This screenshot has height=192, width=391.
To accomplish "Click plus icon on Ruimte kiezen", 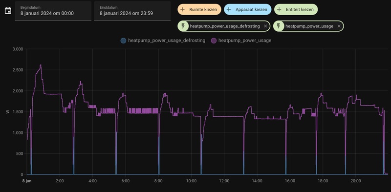I will [x=182, y=9].
